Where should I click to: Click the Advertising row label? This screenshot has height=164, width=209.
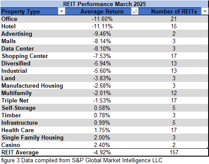point(17,34)
